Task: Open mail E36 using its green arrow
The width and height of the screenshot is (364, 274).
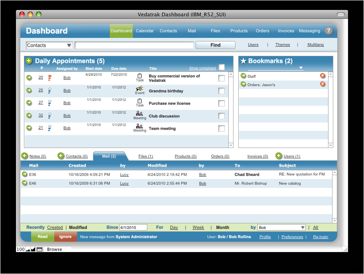Action: [25, 174]
